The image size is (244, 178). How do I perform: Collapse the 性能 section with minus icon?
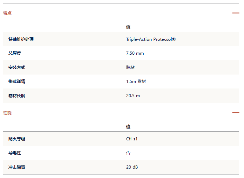pos(236,113)
